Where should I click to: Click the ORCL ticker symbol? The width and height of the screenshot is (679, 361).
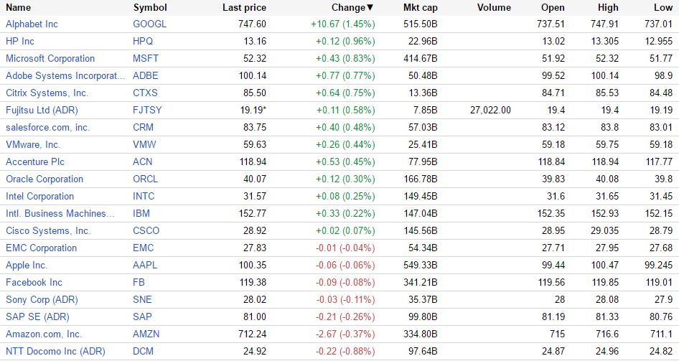pyautogui.click(x=145, y=179)
